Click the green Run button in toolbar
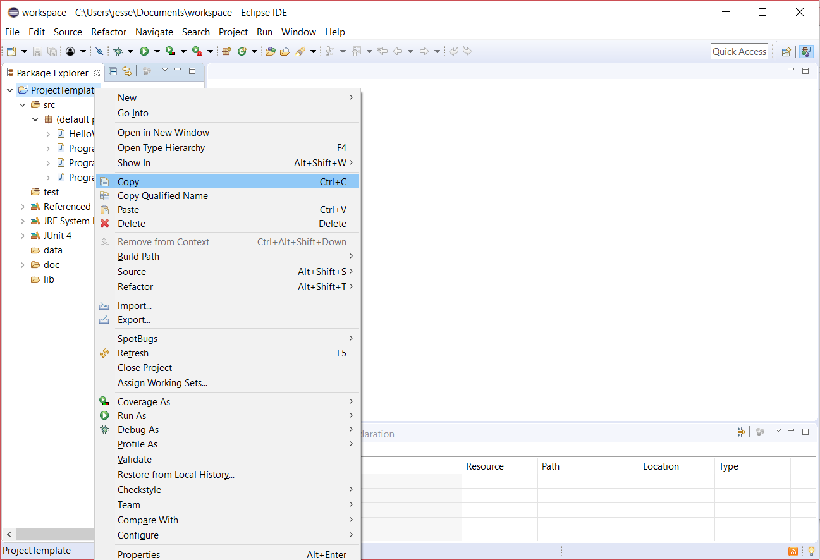The height and width of the screenshot is (560, 820). click(144, 52)
